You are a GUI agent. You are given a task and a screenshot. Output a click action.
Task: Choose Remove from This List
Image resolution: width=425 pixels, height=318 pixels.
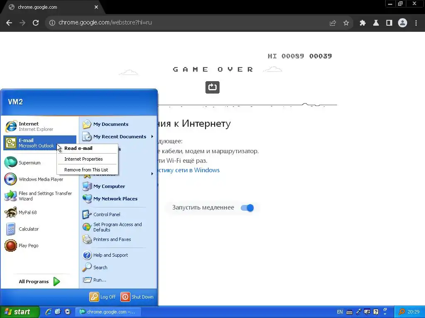pyautogui.click(x=87, y=170)
